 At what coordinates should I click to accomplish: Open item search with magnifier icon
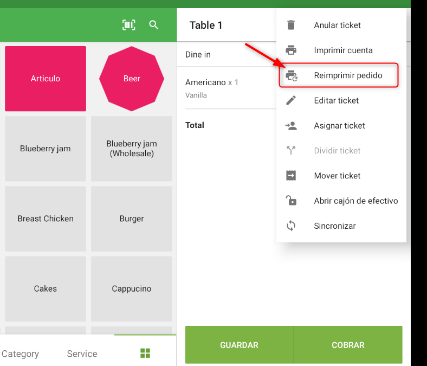pyautogui.click(x=153, y=25)
